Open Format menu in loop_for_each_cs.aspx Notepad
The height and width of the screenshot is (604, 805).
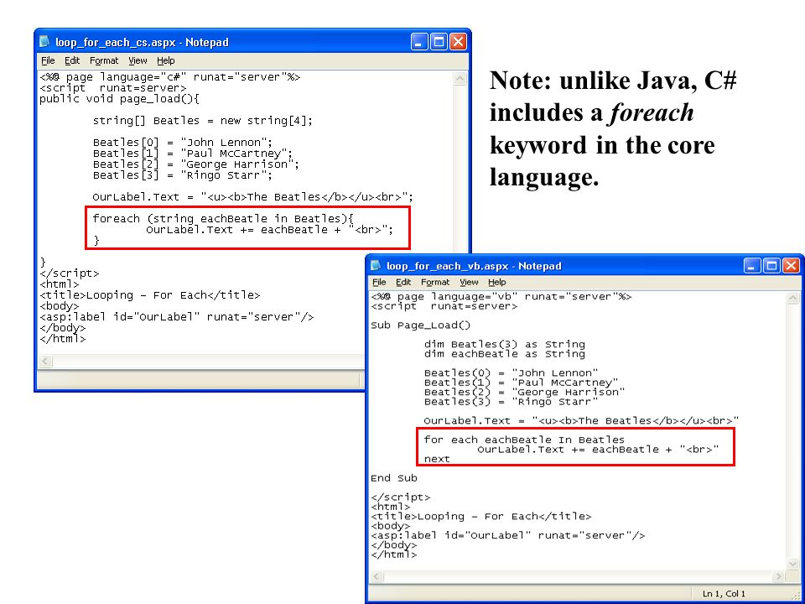click(104, 60)
